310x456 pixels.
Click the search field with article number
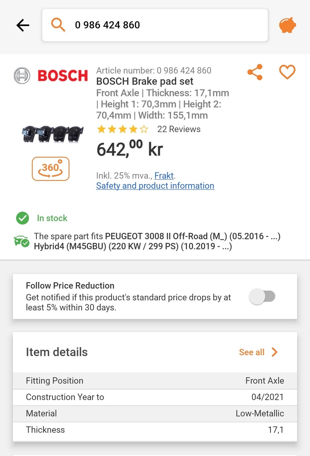pyautogui.click(x=168, y=25)
